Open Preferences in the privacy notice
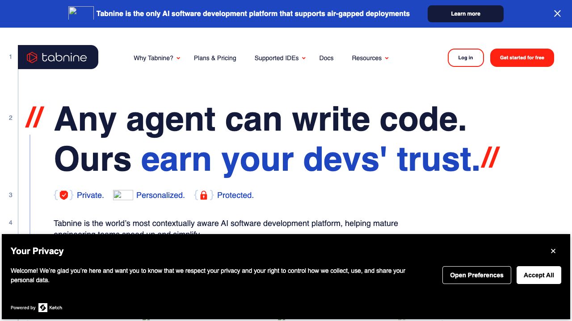 click(476, 275)
